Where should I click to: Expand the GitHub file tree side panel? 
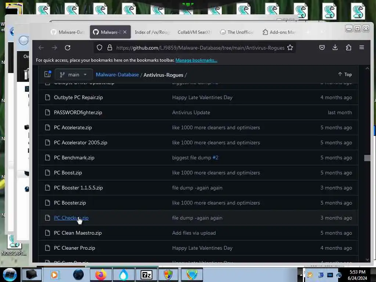[48, 74]
